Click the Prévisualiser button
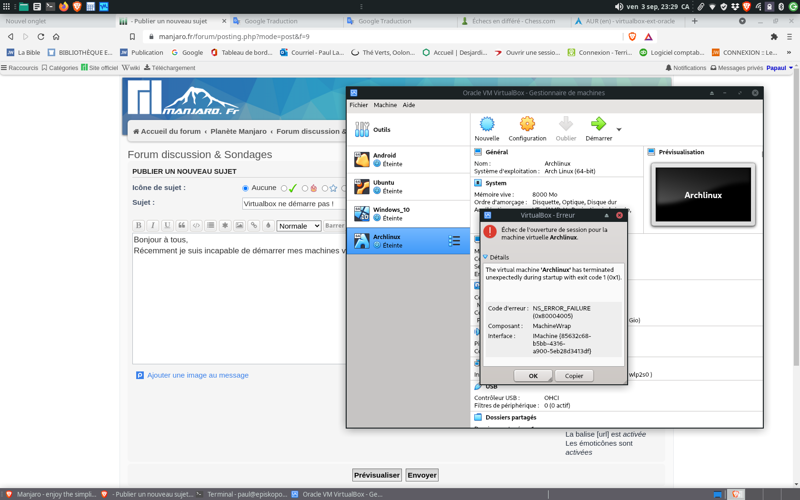 tap(377, 475)
